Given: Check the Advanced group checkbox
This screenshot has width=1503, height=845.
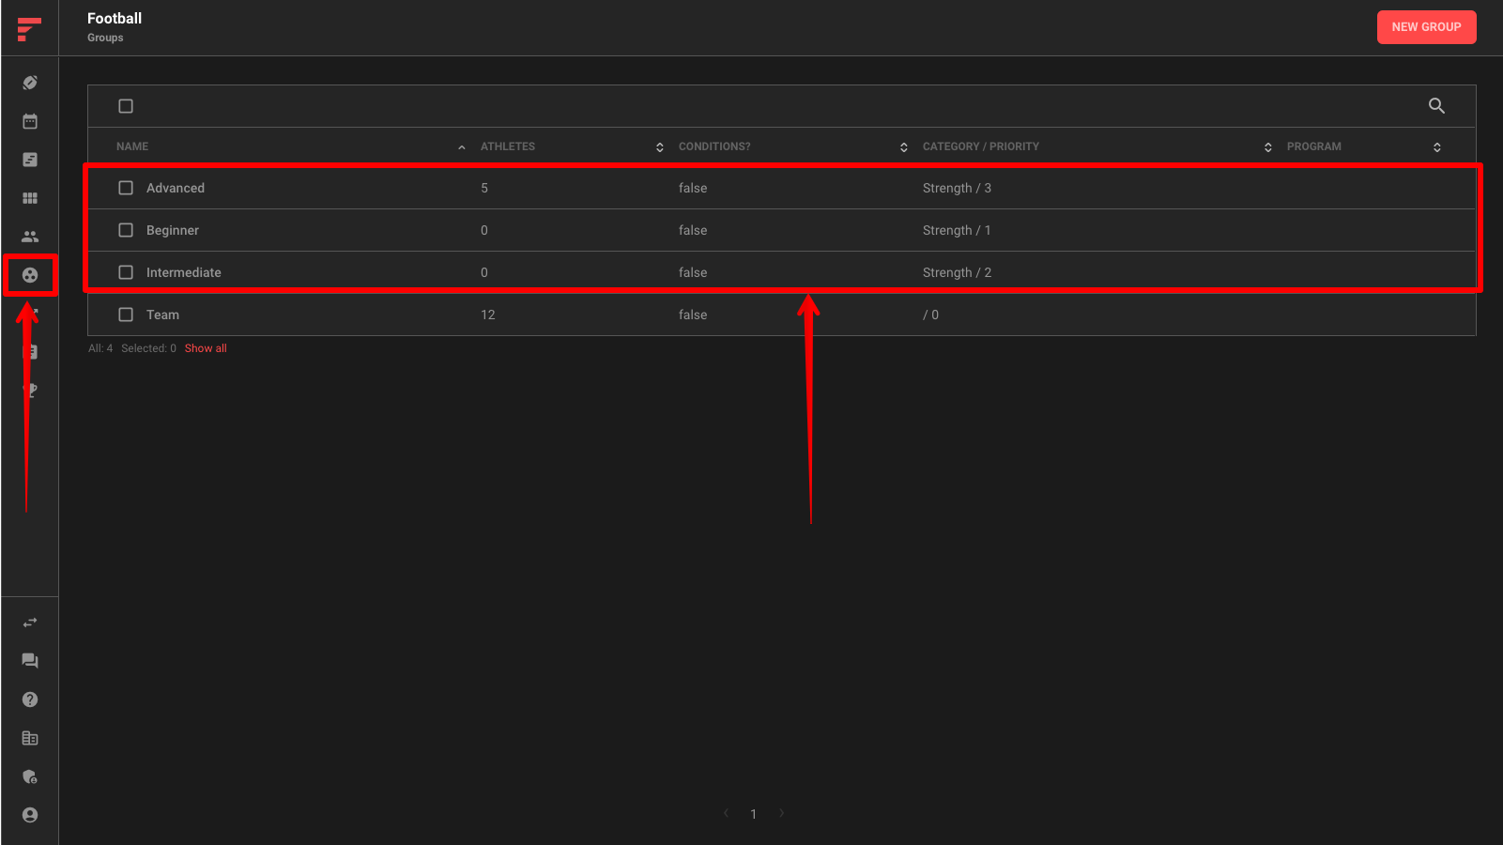Looking at the screenshot, I should pos(126,188).
